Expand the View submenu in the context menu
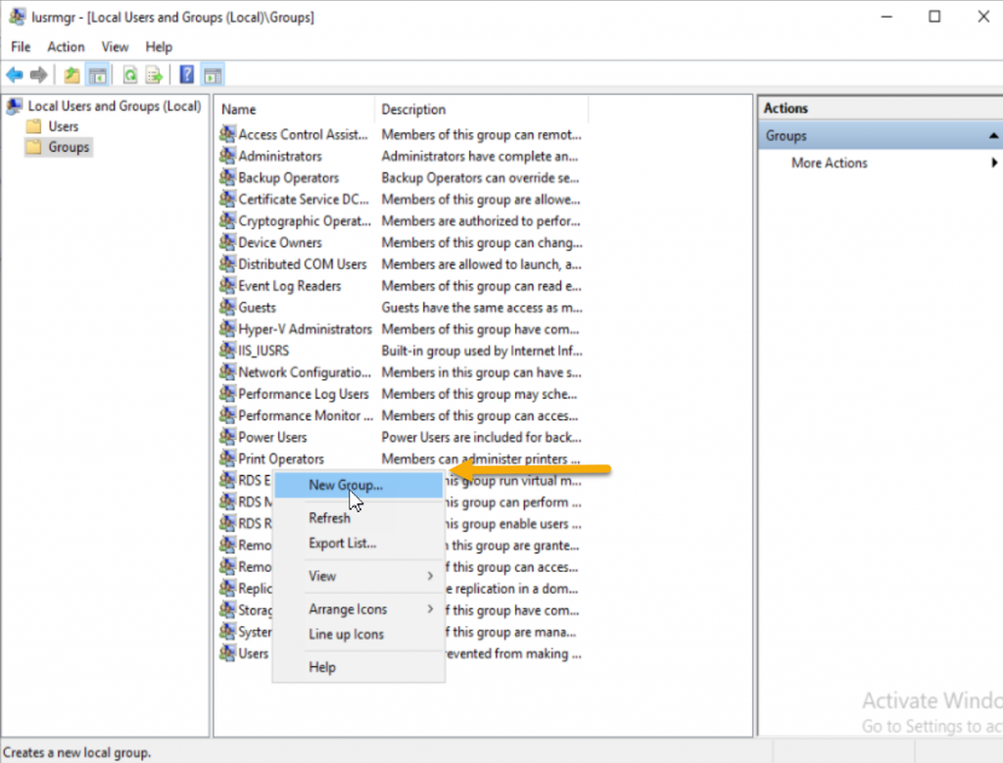Viewport: 1003px width, 763px height. 323,576
